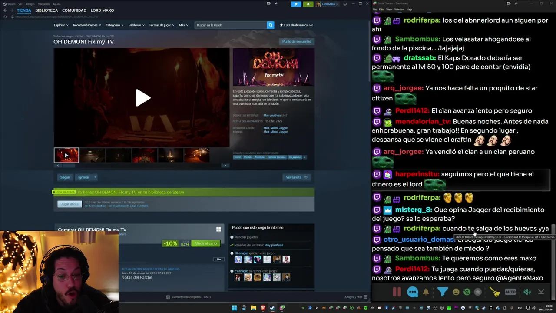Viewport: 556px width, 313px height.
Task: Click the Twitch icon beside Sambombus's Velasatar message
Action: tap(377, 39)
